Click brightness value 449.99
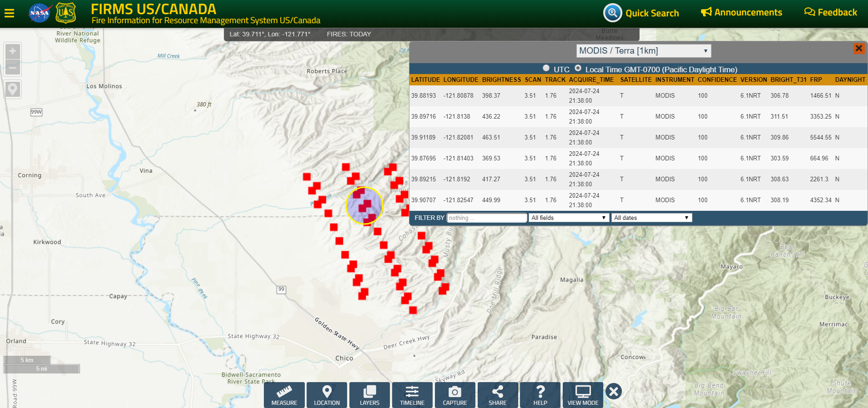The image size is (868, 408). tap(491, 200)
